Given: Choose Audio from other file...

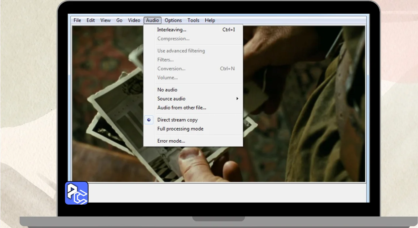Looking at the screenshot, I should coord(182,107).
